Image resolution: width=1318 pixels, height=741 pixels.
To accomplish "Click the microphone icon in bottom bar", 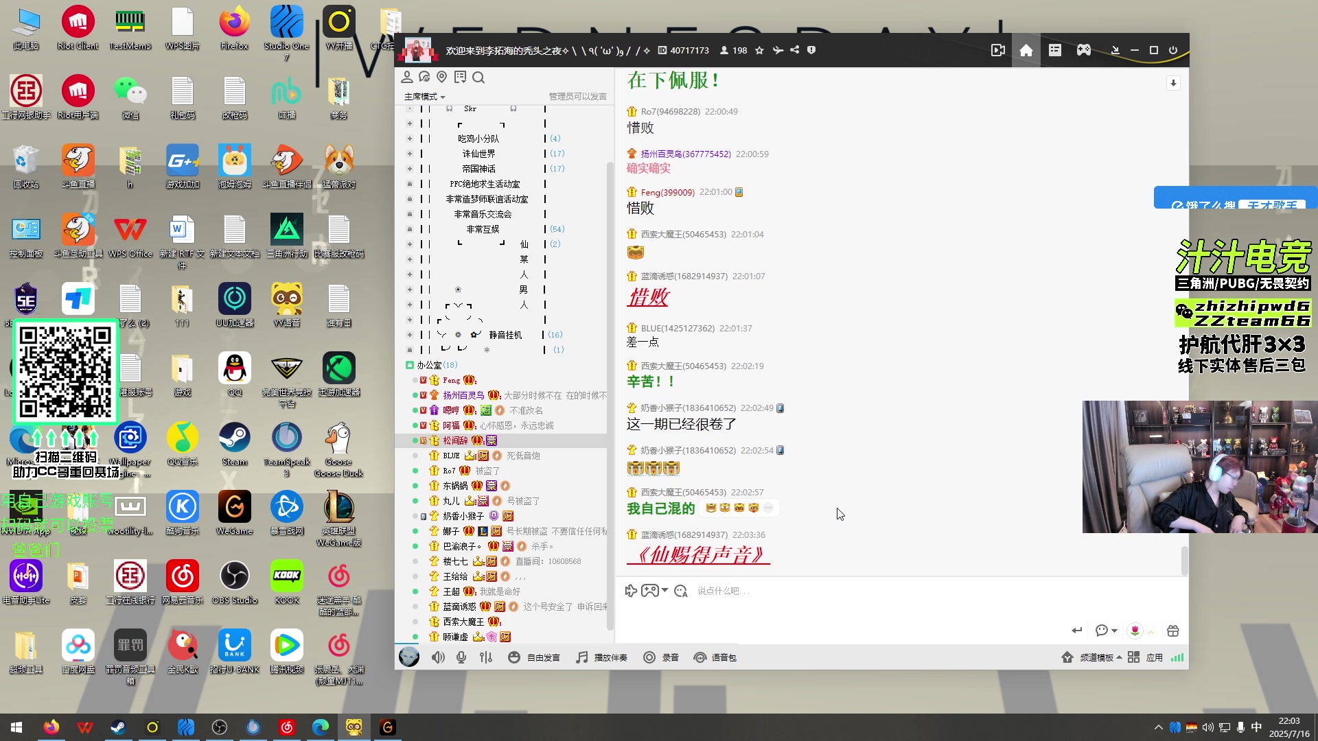I will coord(461,657).
